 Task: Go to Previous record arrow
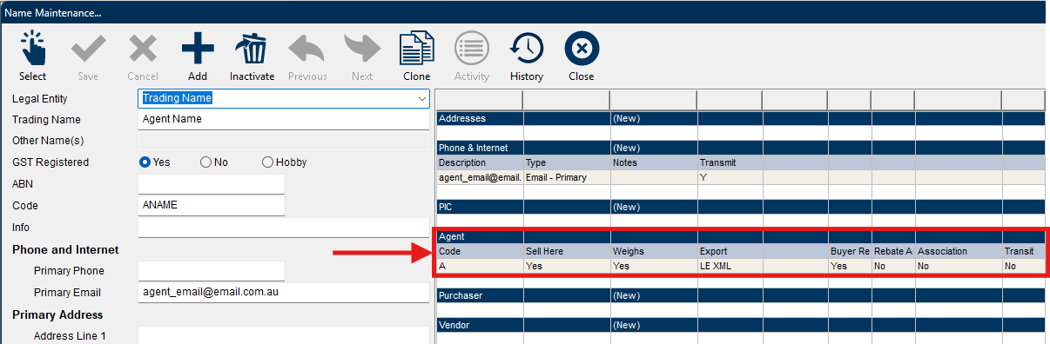tap(307, 48)
